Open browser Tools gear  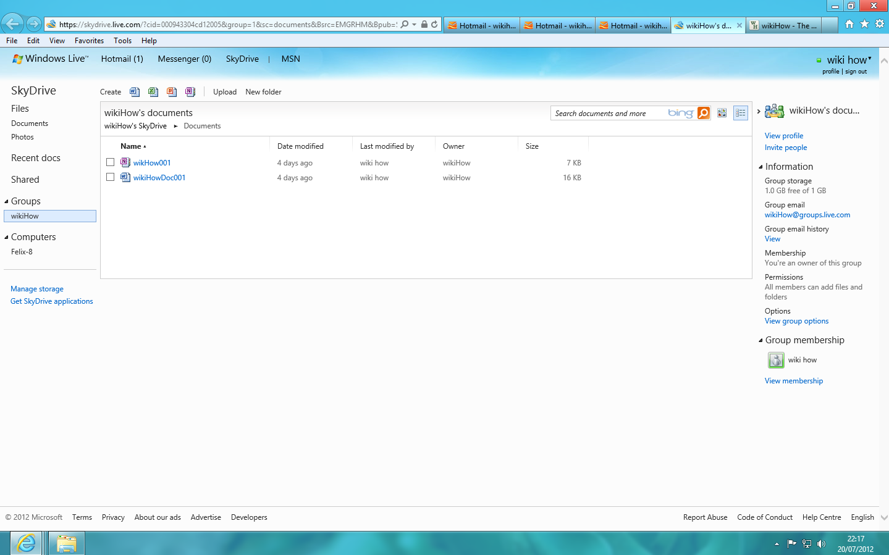(880, 24)
